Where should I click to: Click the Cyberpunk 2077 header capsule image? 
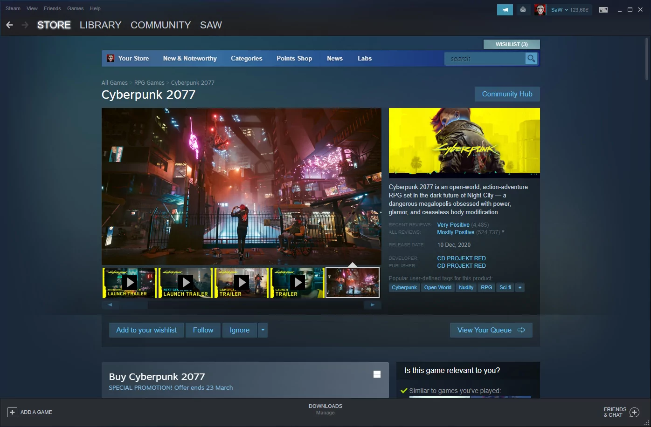[464, 143]
